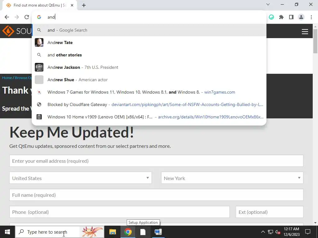Click the Andrew Tate thumbnail image
The height and width of the screenshot is (238, 318).
click(39, 42)
